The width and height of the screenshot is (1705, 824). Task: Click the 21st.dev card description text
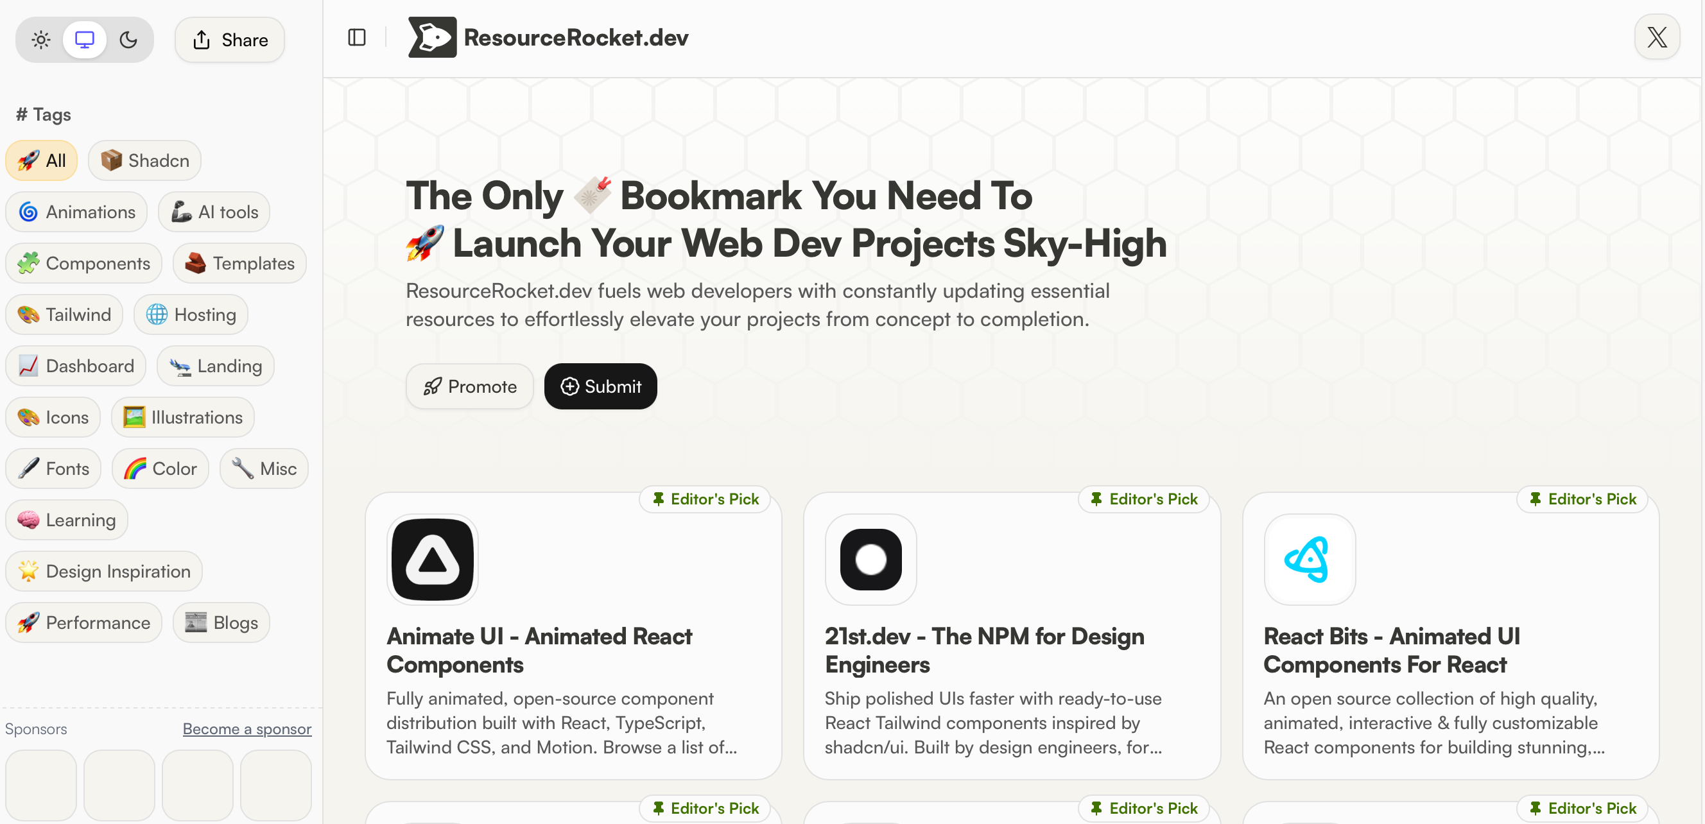tap(994, 723)
